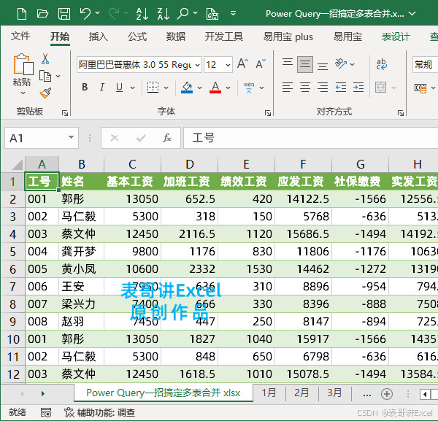Viewport: 438px width, 421px height.
Task: Undo the last action
Action: click(85, 13)
